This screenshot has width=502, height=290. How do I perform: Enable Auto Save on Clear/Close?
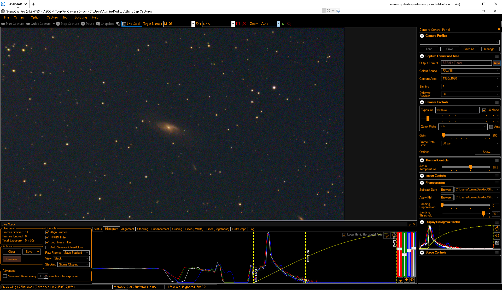point(47,247)
